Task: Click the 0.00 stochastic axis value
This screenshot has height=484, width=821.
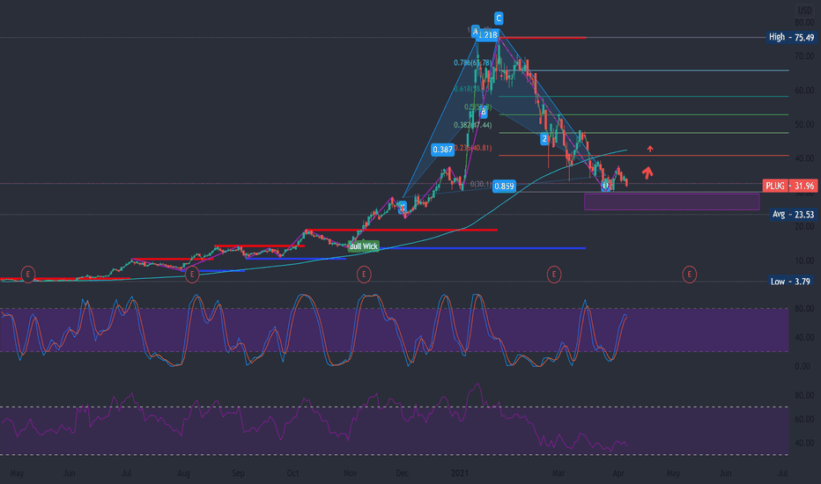Action: pos(803,366)
